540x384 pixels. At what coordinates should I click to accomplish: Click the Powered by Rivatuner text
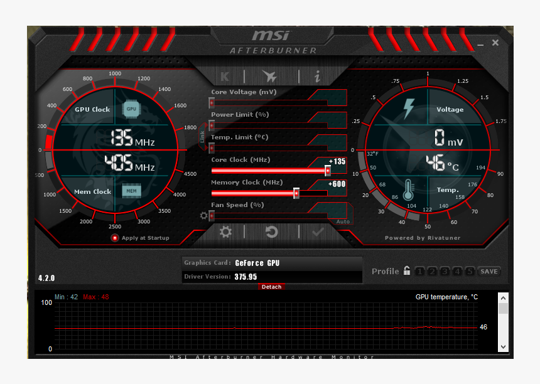tap(423, 238)
